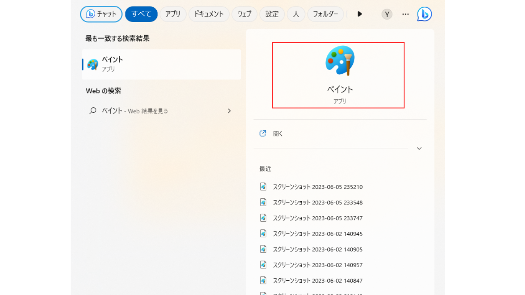Click file icon of スクリーンショット 2023-06-05 233747

pos(264,218)
